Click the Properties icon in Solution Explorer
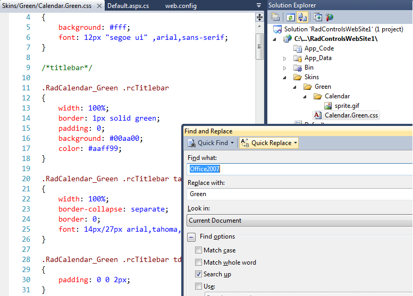Image resolution: width=413 pixels, height=296 pixels. pyautogui.click(x=275, y=17)
